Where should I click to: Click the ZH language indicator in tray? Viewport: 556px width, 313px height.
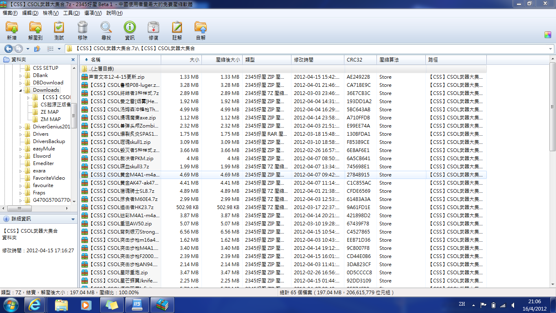[x=462, y=304]
